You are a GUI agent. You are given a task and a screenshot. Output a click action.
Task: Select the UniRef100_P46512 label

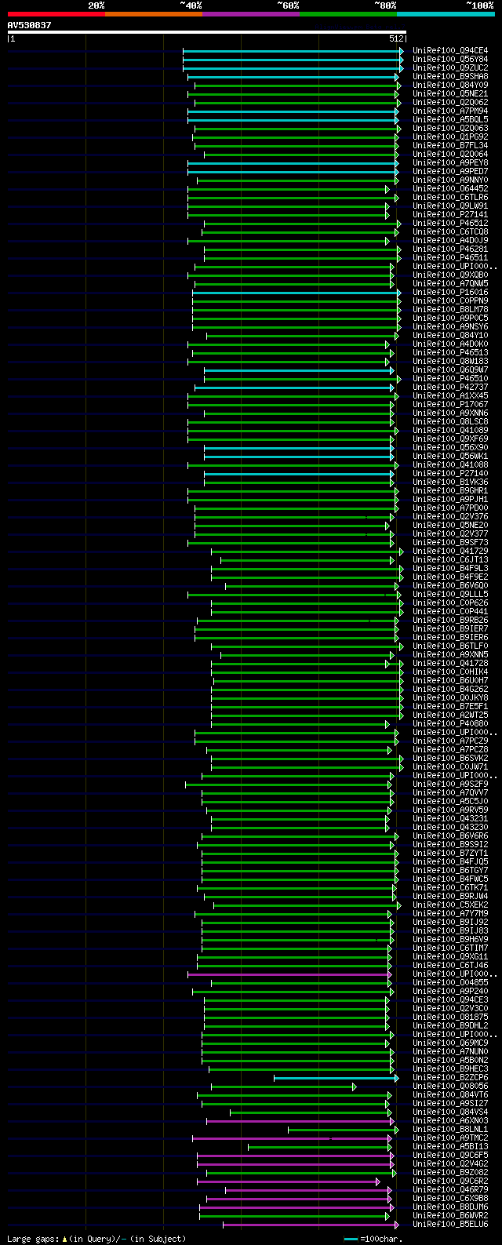450,223
